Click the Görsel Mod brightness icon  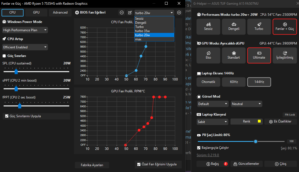tap(199, 97)
